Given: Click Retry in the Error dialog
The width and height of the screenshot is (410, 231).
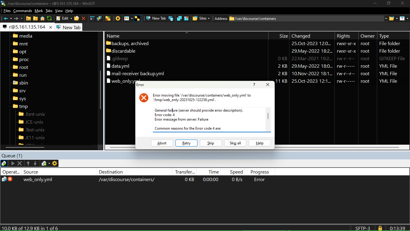Looking at the screenshot, I should click(x=186, y=143).
